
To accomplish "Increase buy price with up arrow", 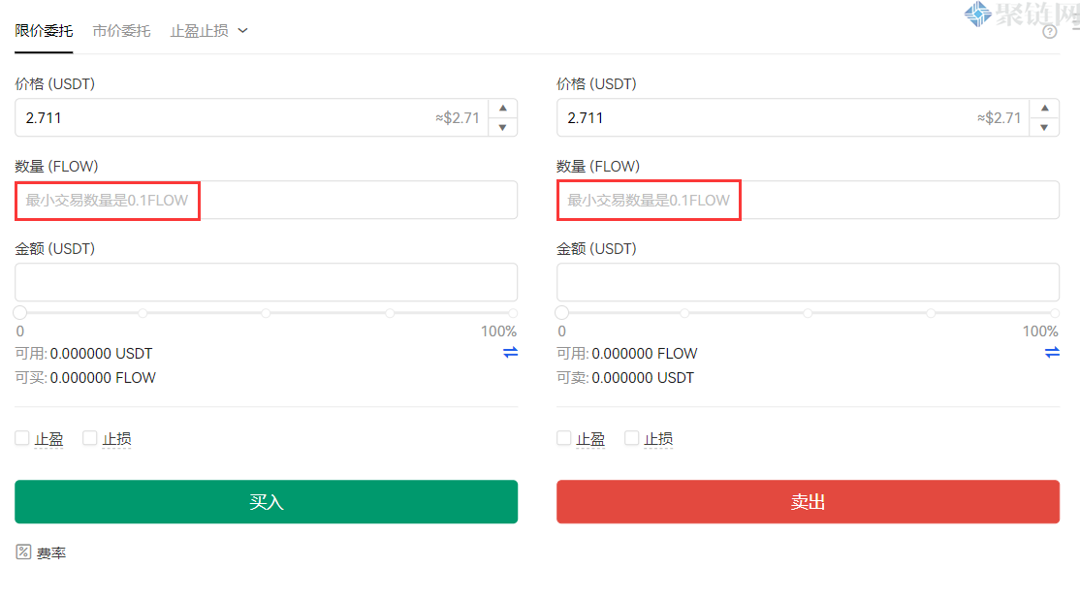I will 502,108.
